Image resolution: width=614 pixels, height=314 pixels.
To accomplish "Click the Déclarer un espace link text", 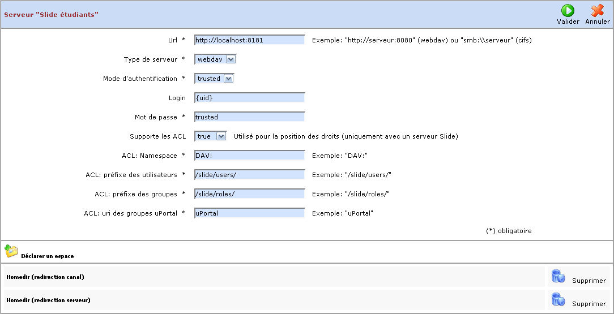I will [x=48, y=256].
